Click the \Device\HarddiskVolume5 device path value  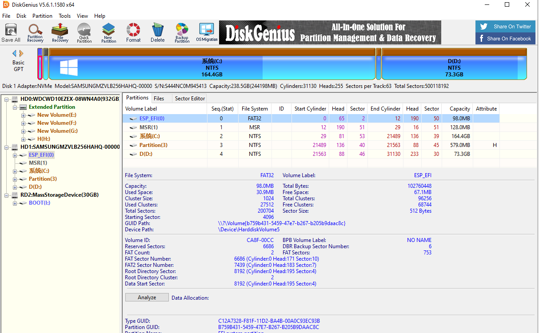(249, 230)
